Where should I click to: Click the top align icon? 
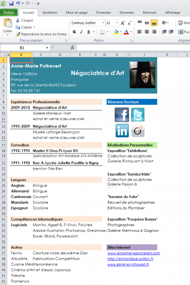coord(140,22)
